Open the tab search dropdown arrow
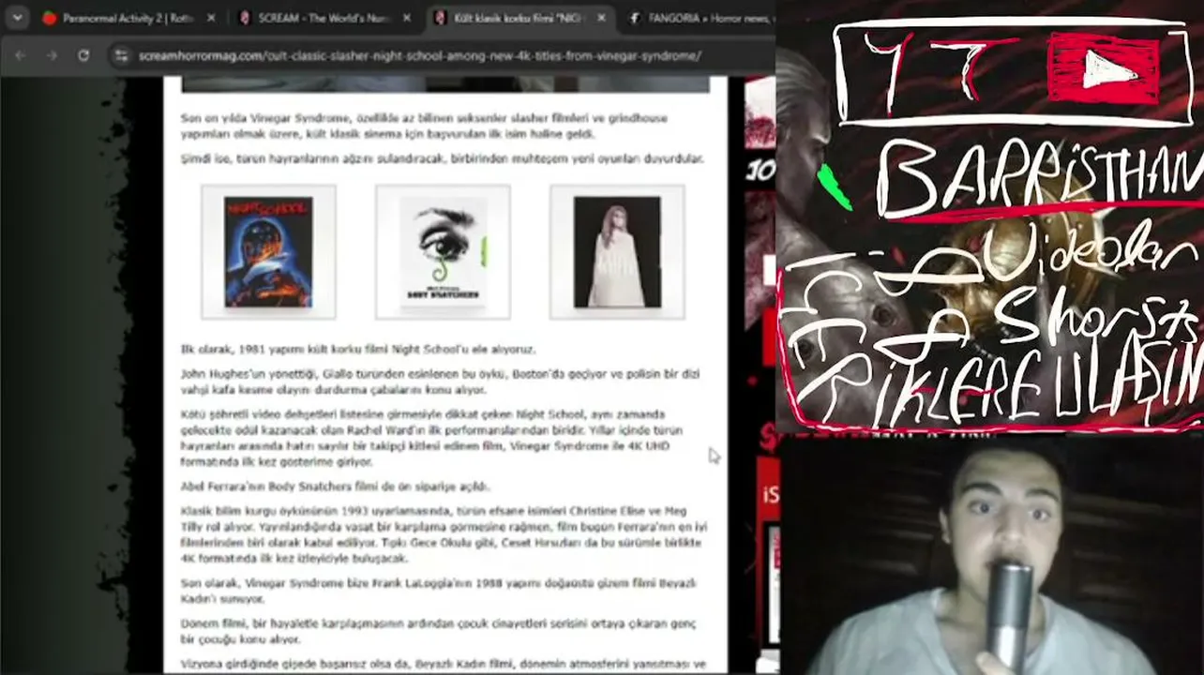The width and height of the screenshot is (1204, 675). [x=17, y=18]
